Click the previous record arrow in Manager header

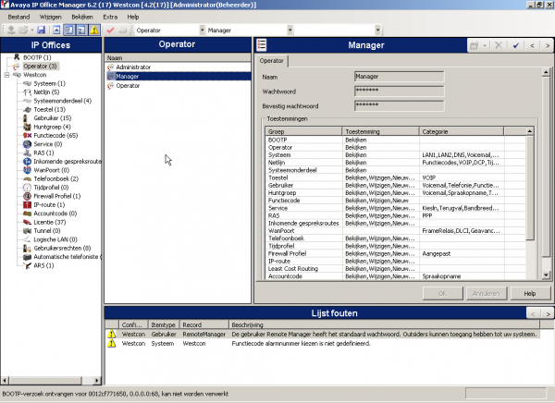pyautogui.click(x=532, y=45)
